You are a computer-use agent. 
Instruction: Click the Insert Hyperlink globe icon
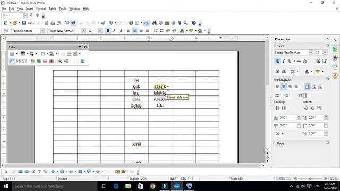pyautogui.click(x=131, y=23)
